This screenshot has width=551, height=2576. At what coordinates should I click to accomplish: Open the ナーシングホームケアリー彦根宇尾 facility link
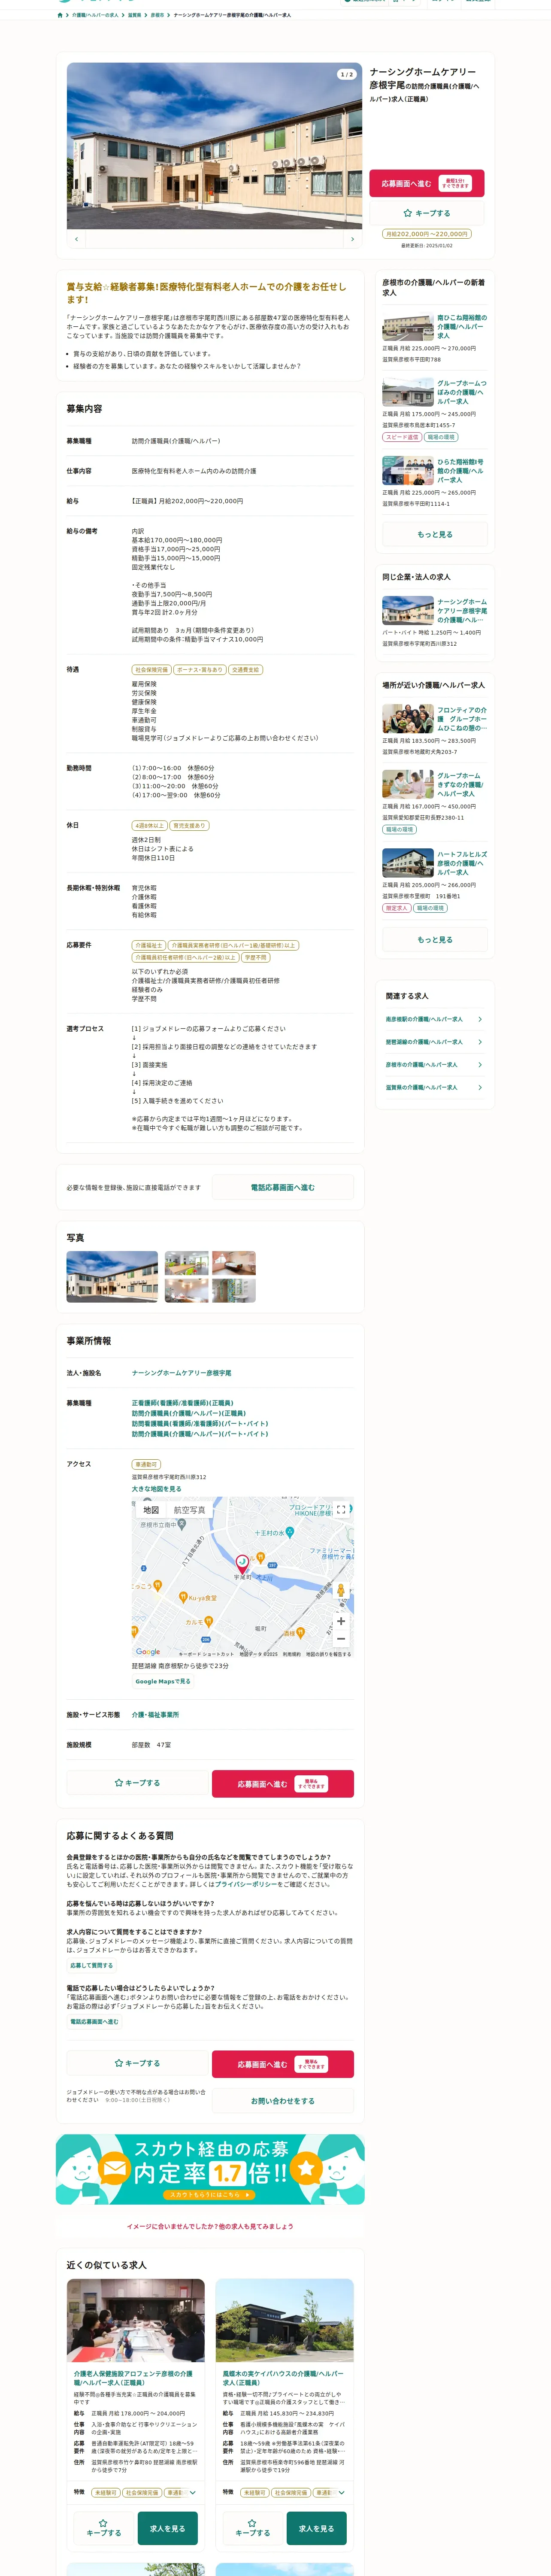pyautogui.click(x=182, y=1373)
